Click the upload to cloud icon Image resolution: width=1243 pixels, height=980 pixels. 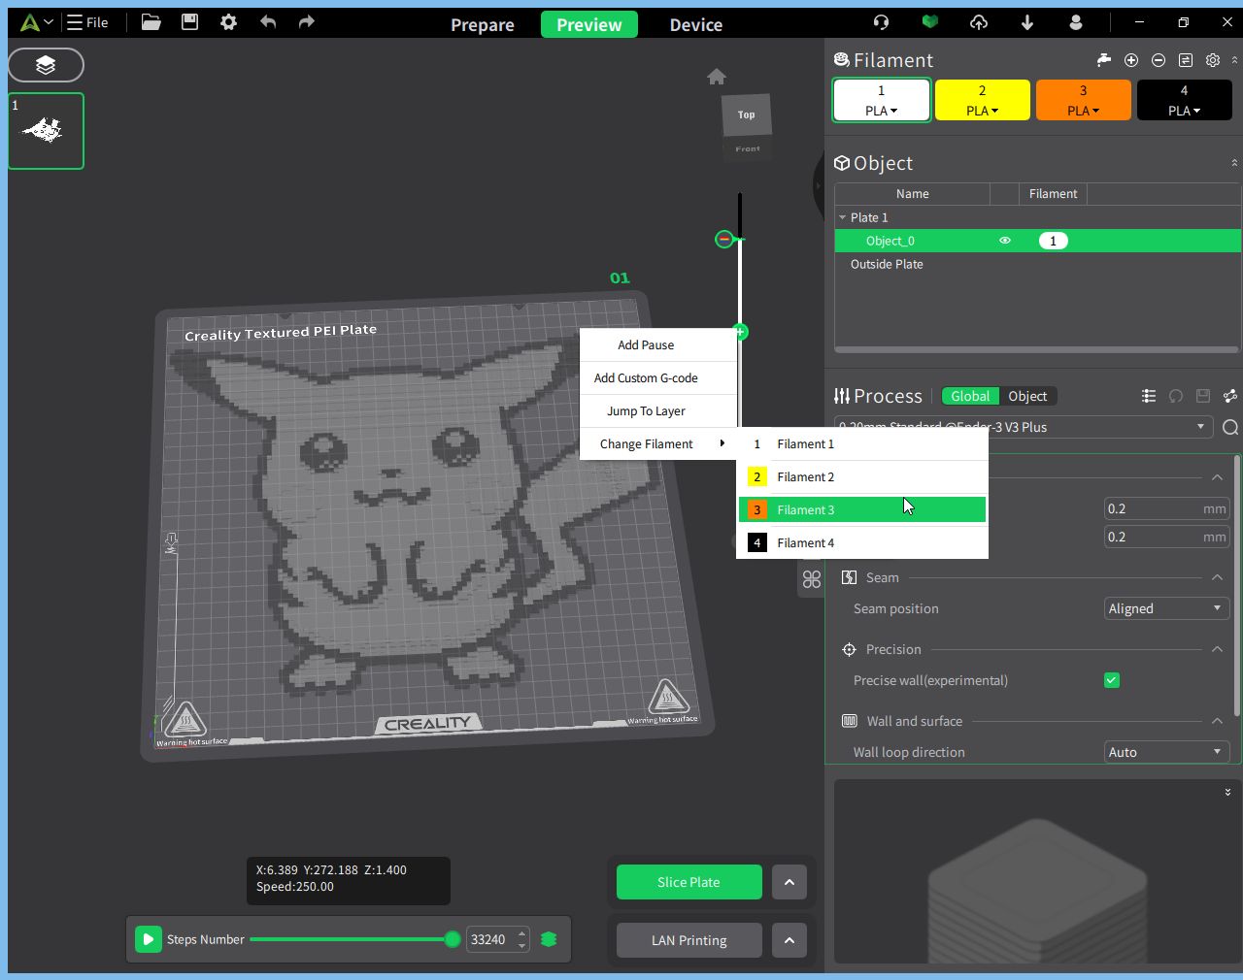click(x=979, y=21)
